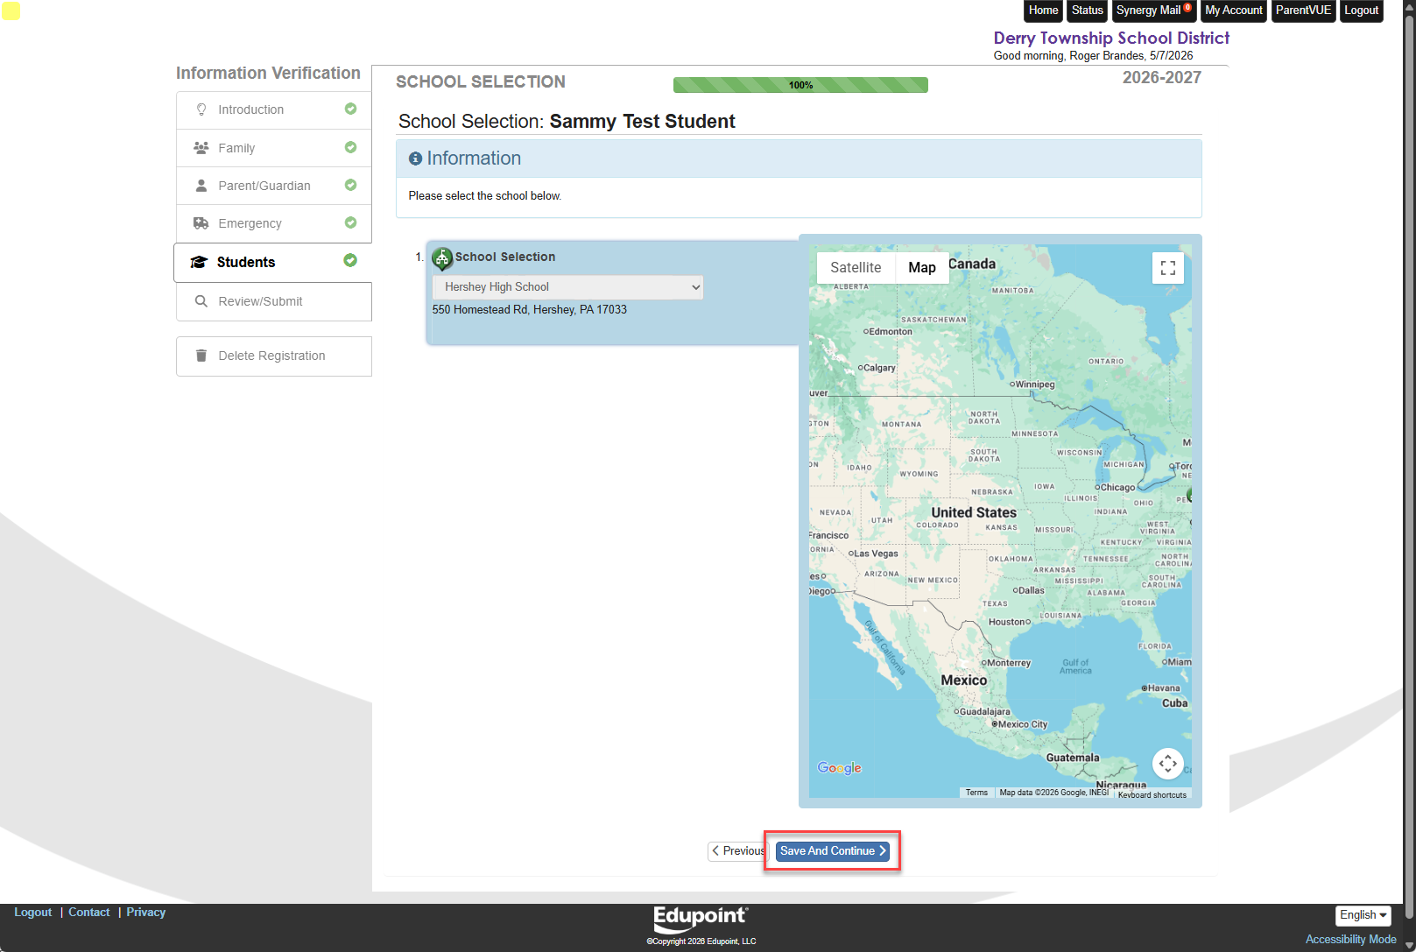Click the Status button in header
Viewport: 1416px width, 952px height.
tap(1088, 11)
